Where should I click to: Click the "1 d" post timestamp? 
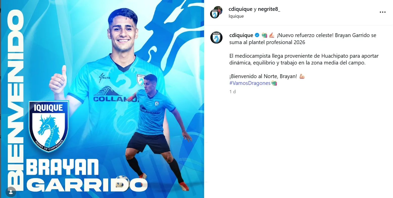pyautogui.click(x=233, y=92)
